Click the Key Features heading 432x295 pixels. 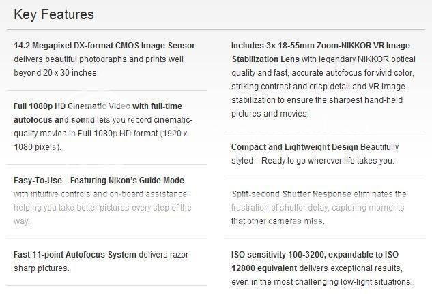coord(53,14)
